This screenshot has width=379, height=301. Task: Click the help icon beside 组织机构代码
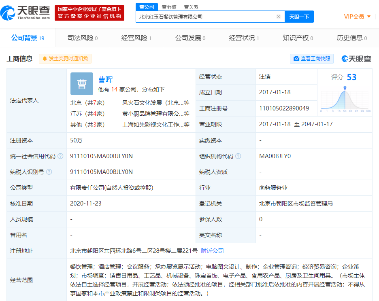(x=238, y=156)
